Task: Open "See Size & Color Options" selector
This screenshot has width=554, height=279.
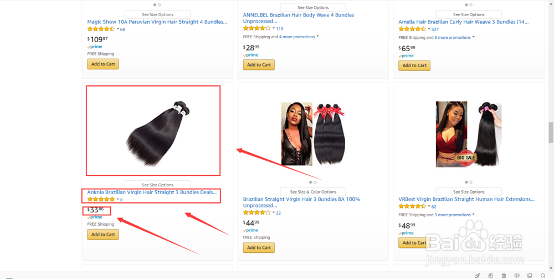Action: [x=313, y=192]
